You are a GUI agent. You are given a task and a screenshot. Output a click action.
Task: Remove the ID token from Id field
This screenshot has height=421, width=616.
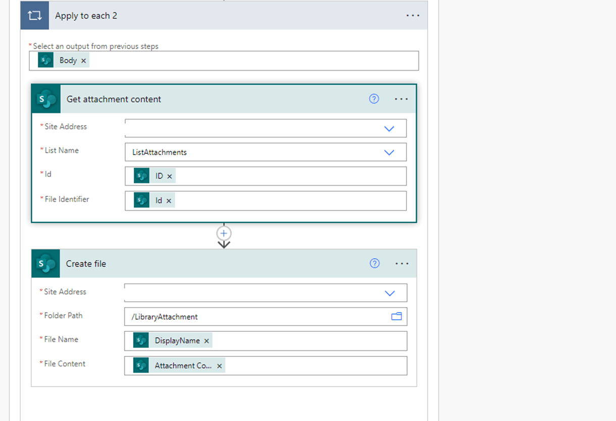(170, 176)
